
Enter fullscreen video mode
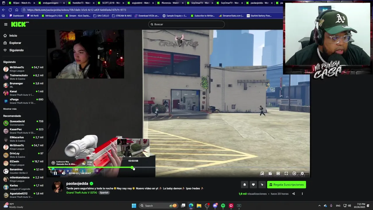[286, 173]
